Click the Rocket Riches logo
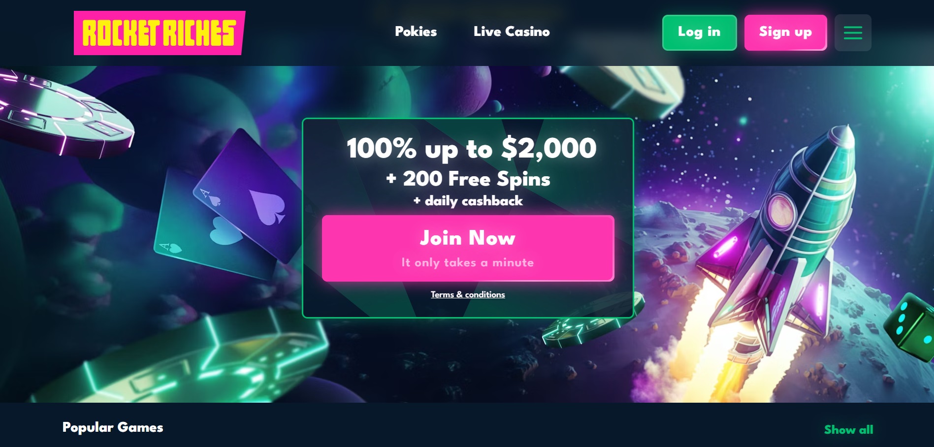Viewport: 934px width, 447px height. (x=159, y=33)
